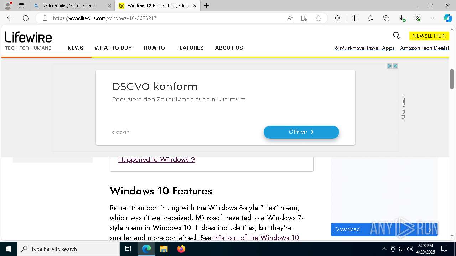Open the Favorites list icon
This screenshot has width=456, height=256.
point(370,18)
